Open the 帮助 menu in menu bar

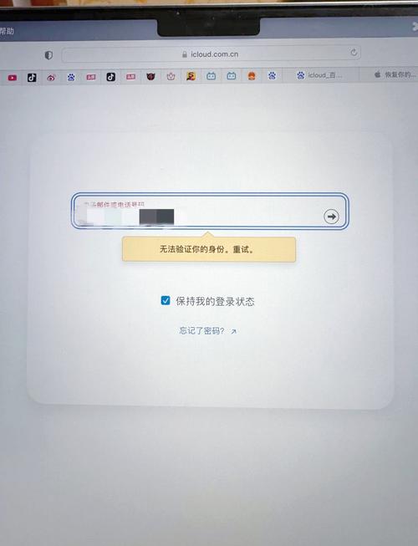tap(6, 31)
